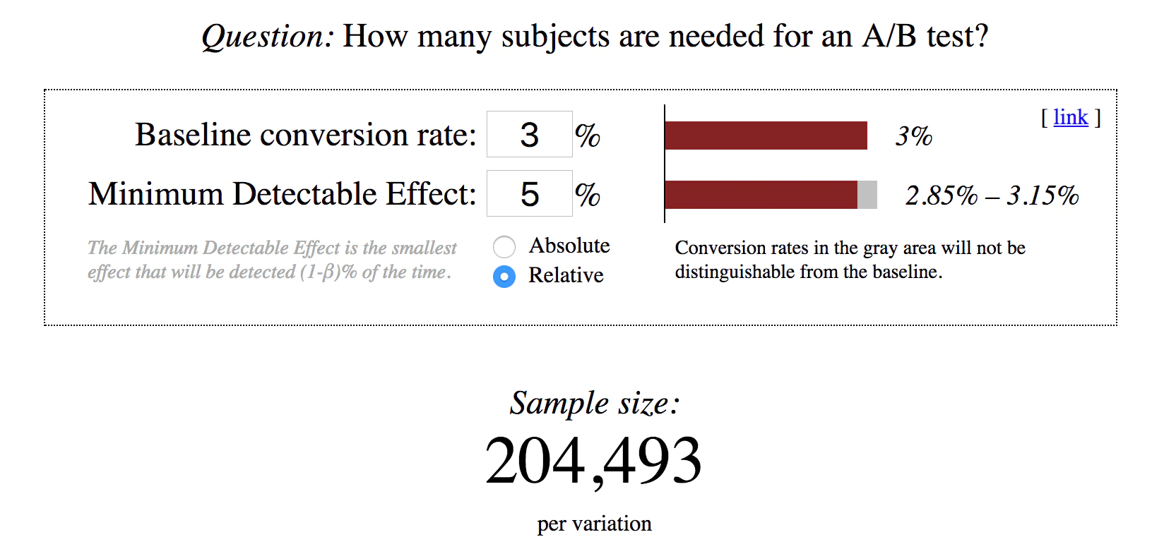Select the Absolute radio button

pyautogui.click(x=504, y=247)
